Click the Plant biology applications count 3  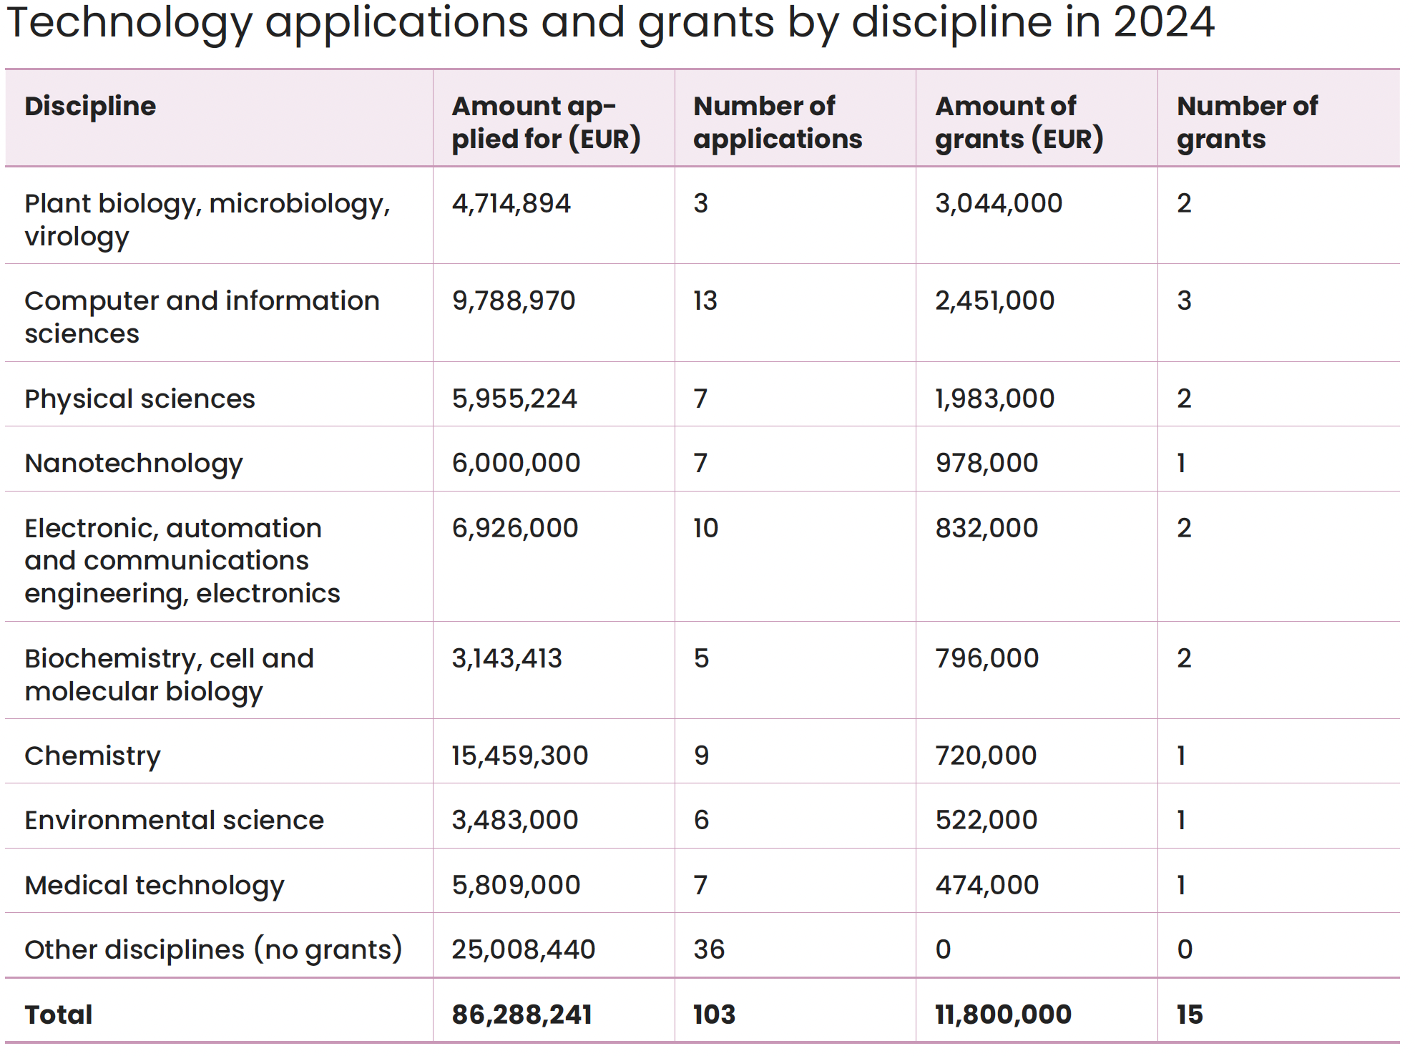coord(701,204)
